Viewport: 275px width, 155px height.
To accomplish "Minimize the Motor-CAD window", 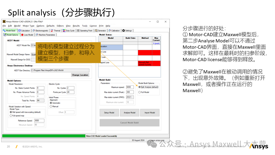I will click(150, 22).
